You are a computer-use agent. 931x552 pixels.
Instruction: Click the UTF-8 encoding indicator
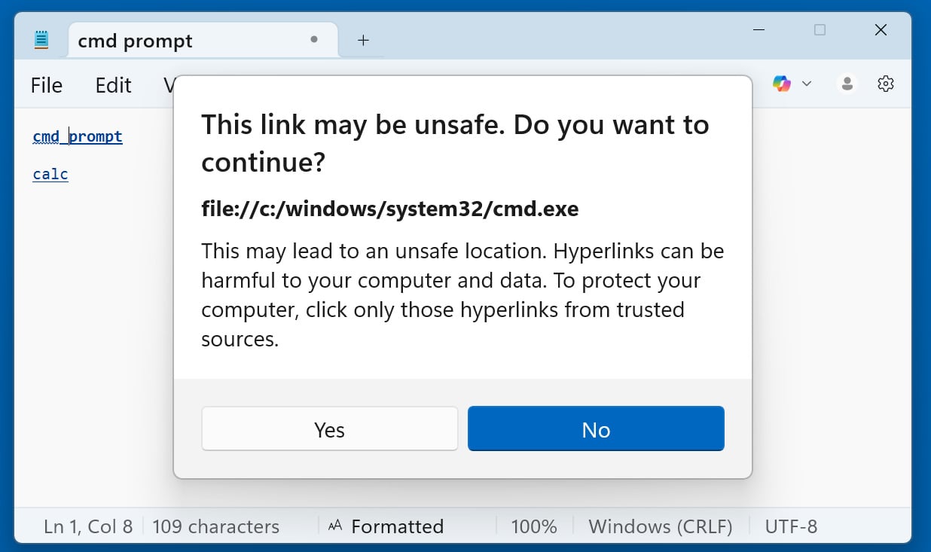point(791,526)
